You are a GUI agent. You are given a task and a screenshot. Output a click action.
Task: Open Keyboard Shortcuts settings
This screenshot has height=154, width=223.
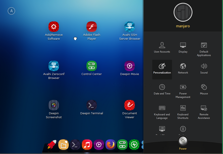(x=183, y=112)
